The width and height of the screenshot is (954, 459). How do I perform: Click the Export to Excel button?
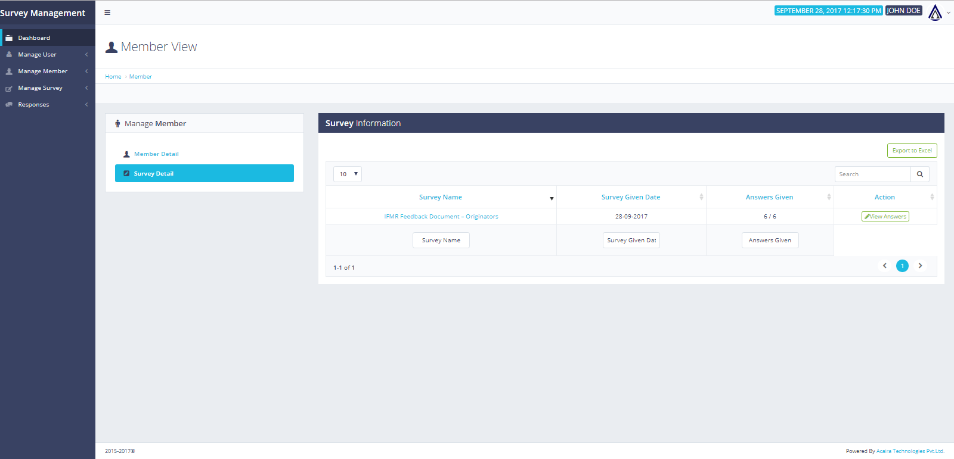912,151
